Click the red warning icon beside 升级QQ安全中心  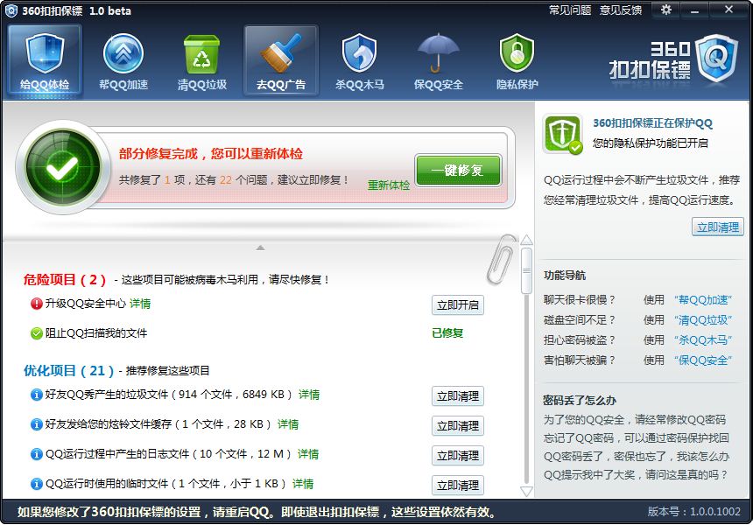37,304
